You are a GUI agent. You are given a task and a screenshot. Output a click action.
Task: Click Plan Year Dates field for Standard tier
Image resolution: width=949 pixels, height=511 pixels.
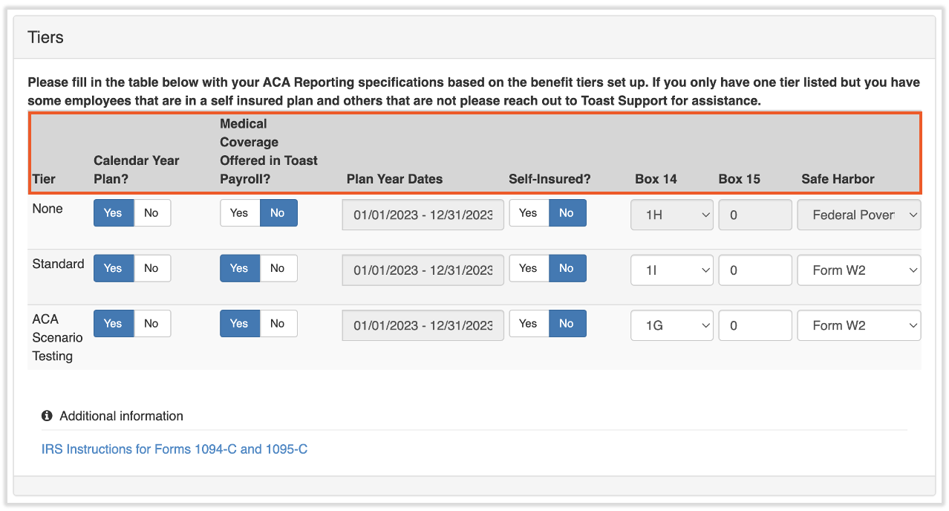423,270
